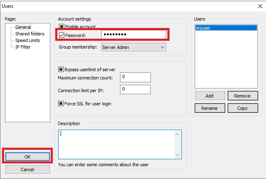Open the Shared folders page
The height and width of the screenshot is (179, 266).
30,34
